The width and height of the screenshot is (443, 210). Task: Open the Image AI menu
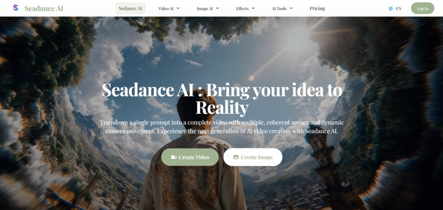pyautogui.click(x=208, y=9)
